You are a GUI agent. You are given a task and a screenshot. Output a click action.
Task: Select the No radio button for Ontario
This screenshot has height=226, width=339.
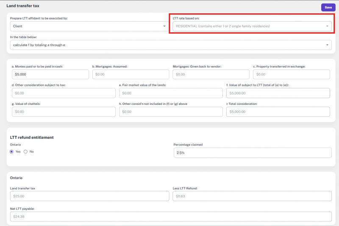26,152
